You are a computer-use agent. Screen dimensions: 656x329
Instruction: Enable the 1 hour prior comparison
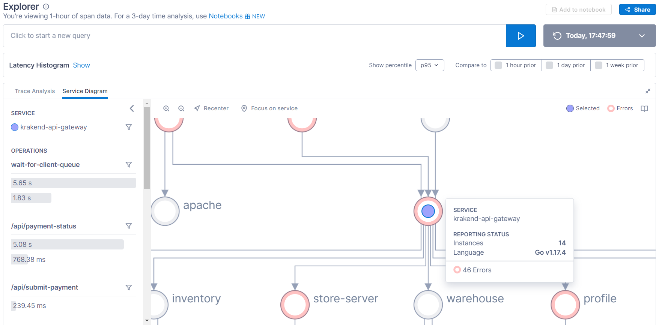coord(498,65)
